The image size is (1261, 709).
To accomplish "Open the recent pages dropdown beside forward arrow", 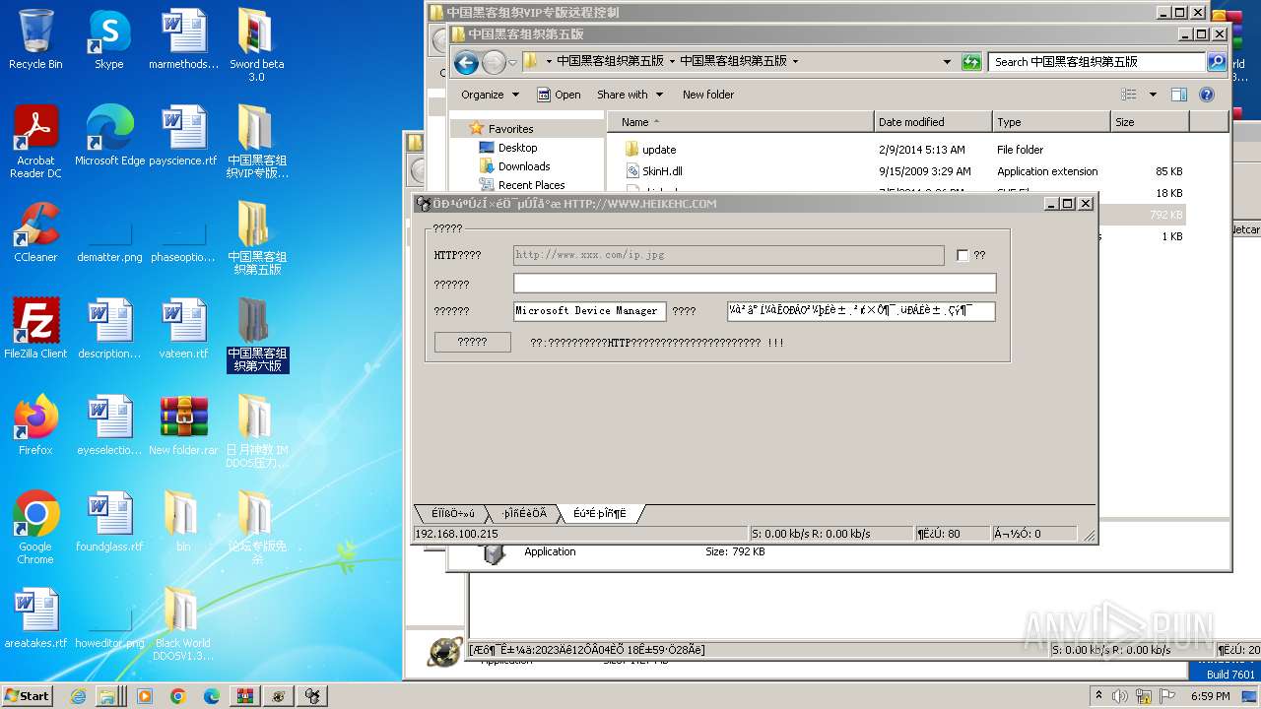I will tap(511, 62).
